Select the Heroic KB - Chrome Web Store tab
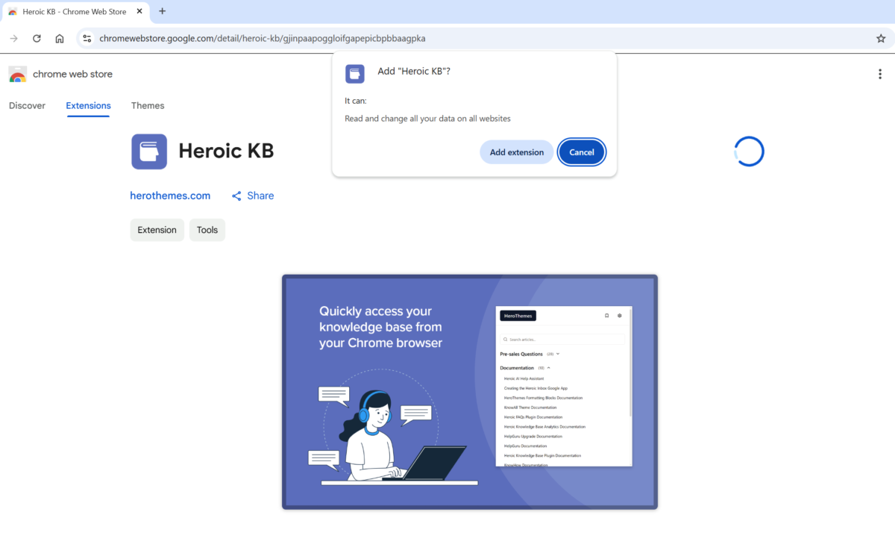The width and height of the screenshot is (895, 559). 75,11
